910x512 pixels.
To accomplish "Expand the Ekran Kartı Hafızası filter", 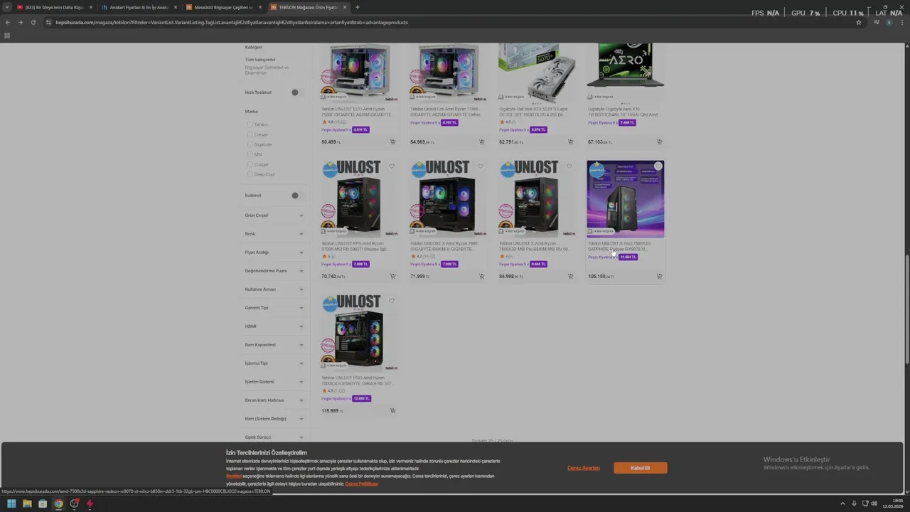I will point(274,400).
